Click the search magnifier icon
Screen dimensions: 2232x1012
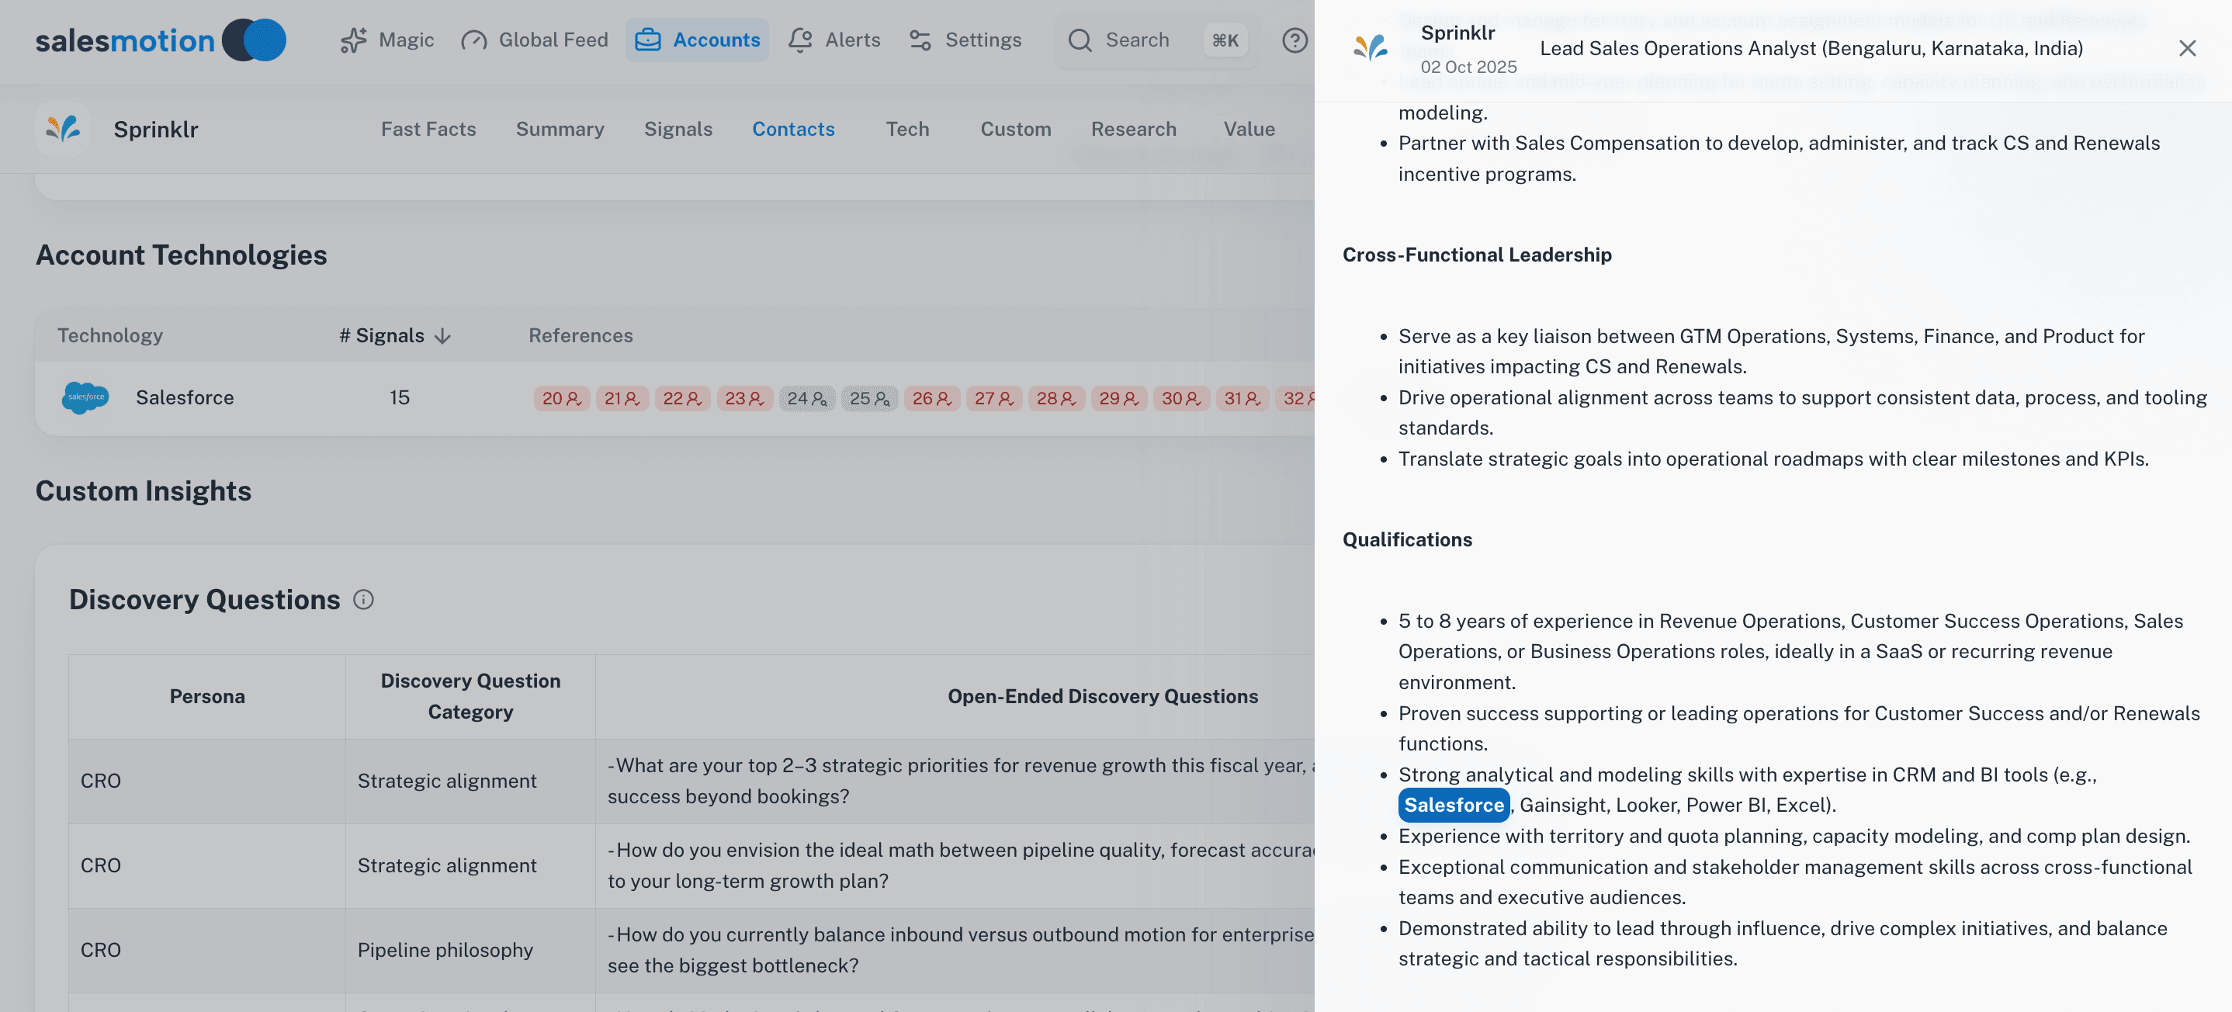point(1080,40)
